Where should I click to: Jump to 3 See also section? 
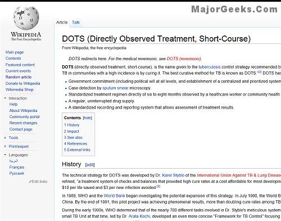point(73,138)
